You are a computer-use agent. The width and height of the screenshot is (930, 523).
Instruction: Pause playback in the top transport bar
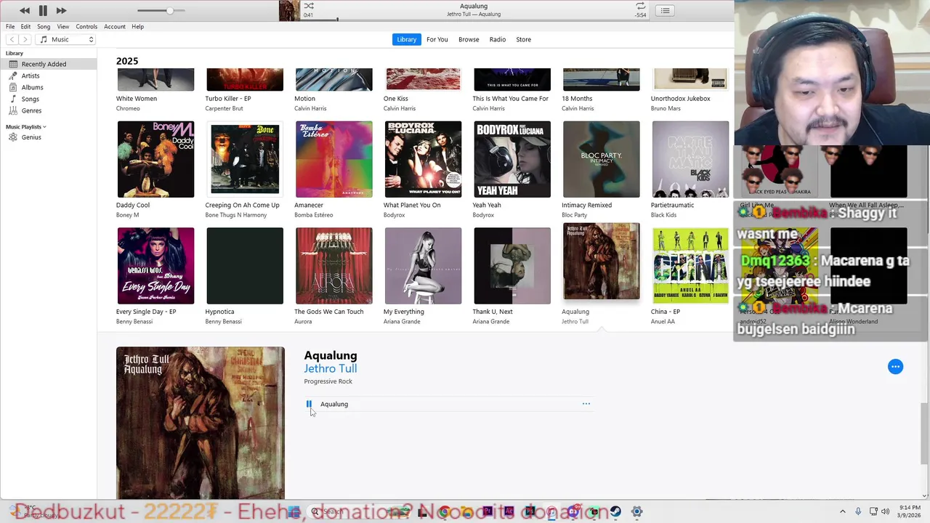point(43,11)
